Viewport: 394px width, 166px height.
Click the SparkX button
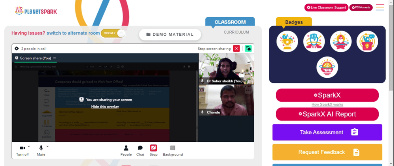tap(327, 95)
